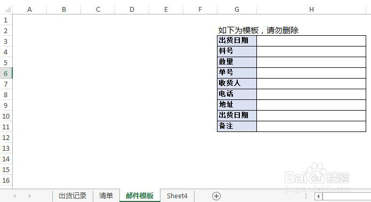The height and width of the screenshot is (202, 371).
Task: Select row 2 header
Action: point(6,30)
